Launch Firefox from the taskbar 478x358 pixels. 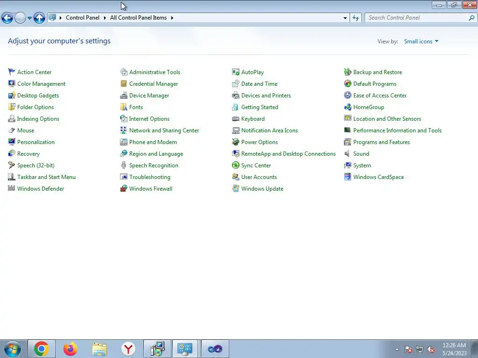tap(70, 349)
